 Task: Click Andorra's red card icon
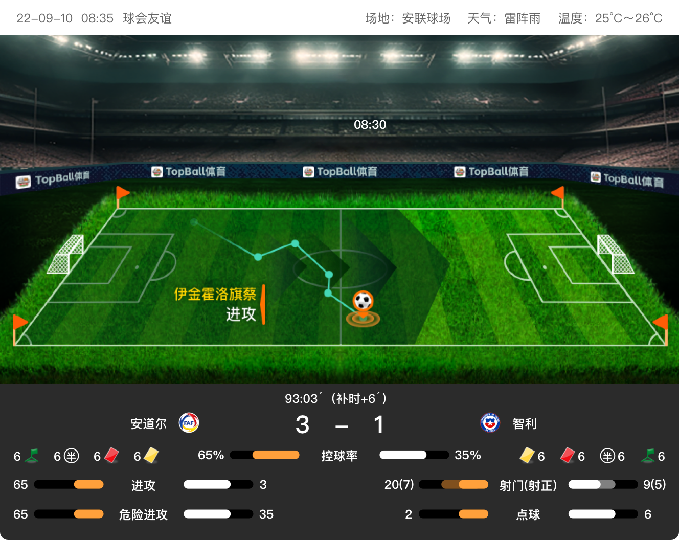111,455
